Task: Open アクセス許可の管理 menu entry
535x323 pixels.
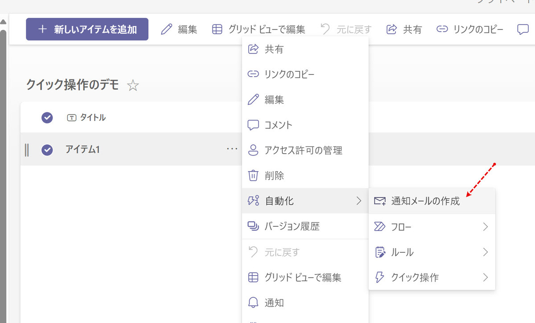Action: [x=305, y=151]
